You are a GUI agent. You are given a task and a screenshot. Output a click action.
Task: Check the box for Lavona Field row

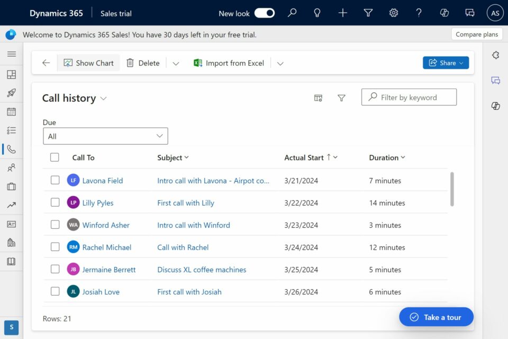tap(55, 181)
